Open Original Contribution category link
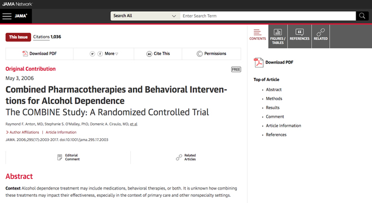Image resolution: width=372 pixels, height=203 pixels. pos(30,69)
